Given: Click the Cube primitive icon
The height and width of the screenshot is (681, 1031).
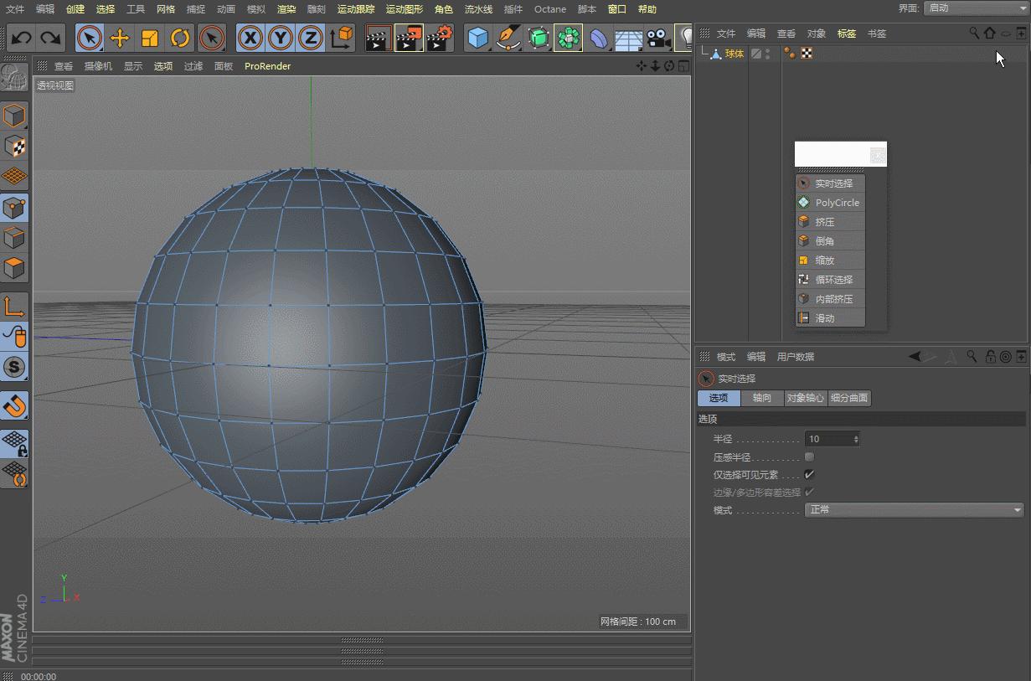Looking at the screenshot, I should pyautogui.click(x=477, y=38).
